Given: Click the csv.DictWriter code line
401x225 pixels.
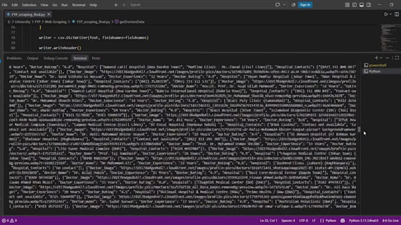Looking at the screenshot, I should (x=94, y=38).
